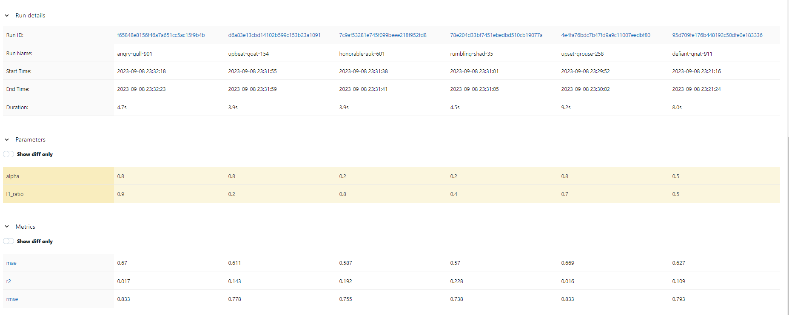Viewport: 789px width, 315px height.
Task: Click the vertical scrollbar on the right edge
Action: click(x=787, y=225)
